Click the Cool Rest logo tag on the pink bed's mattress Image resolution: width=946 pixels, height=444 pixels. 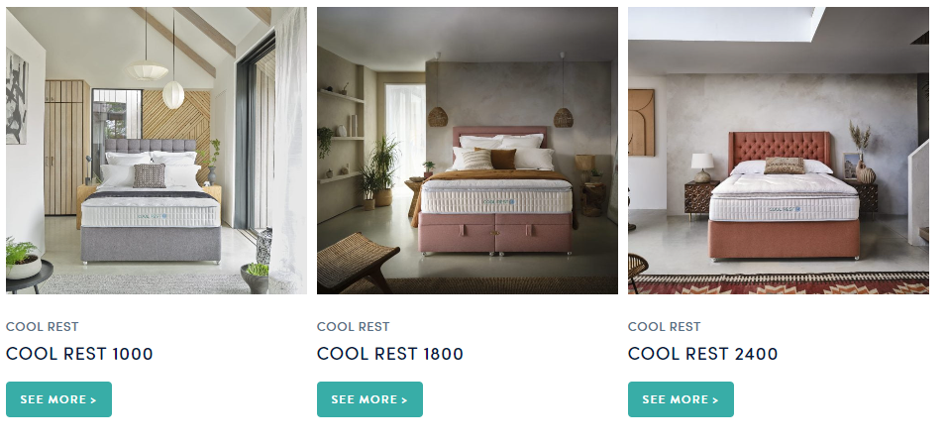click(x=498, y=201)
